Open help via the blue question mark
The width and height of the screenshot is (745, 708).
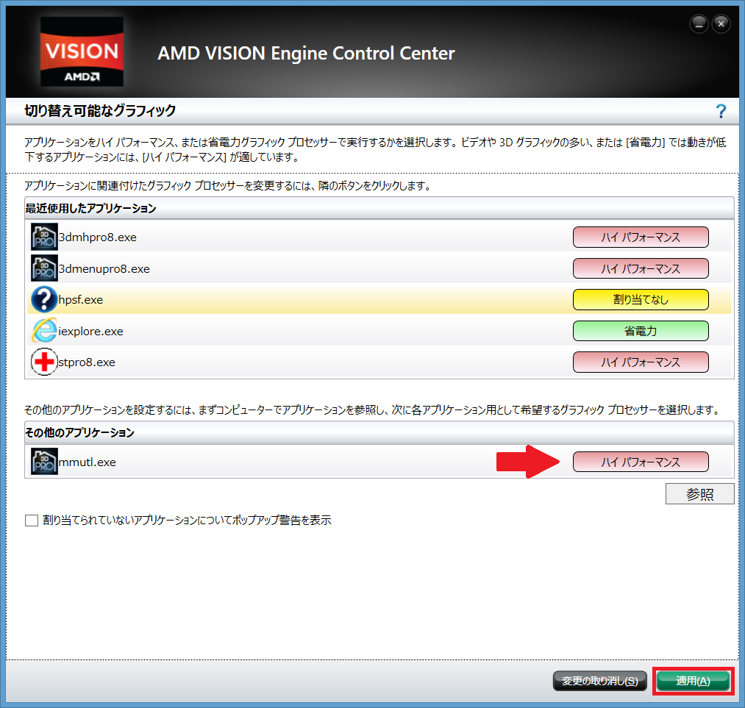[x=721, y=112]
